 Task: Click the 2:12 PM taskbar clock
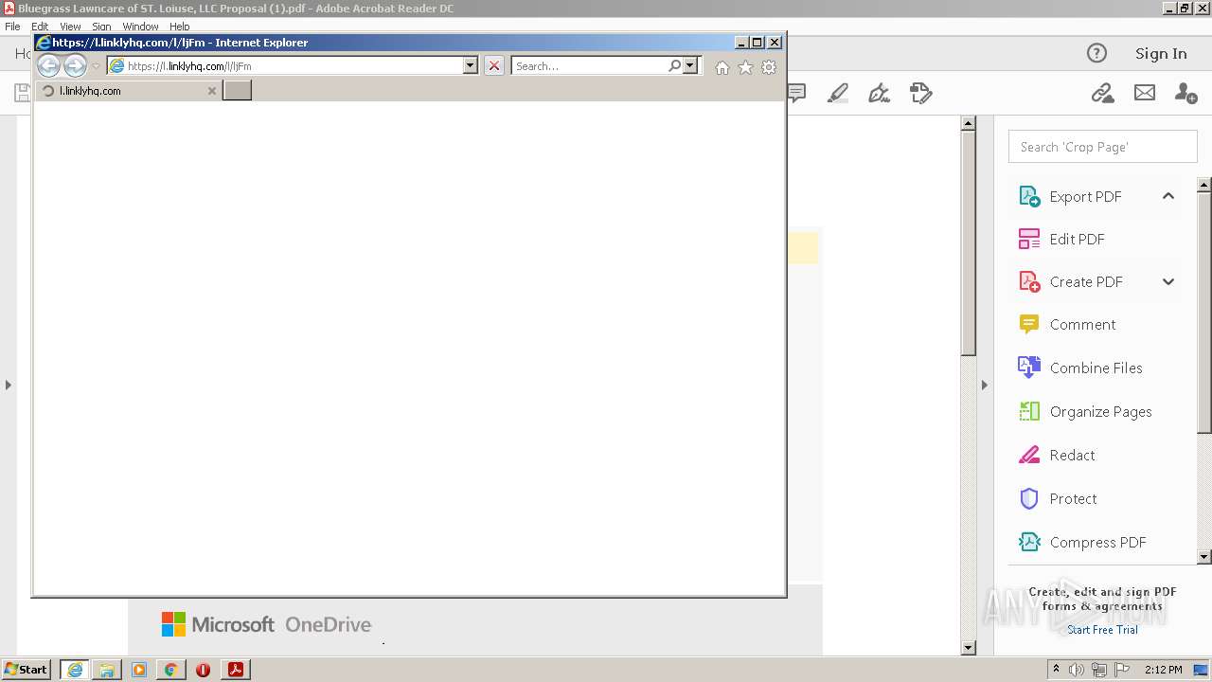tap(1163, 670)
